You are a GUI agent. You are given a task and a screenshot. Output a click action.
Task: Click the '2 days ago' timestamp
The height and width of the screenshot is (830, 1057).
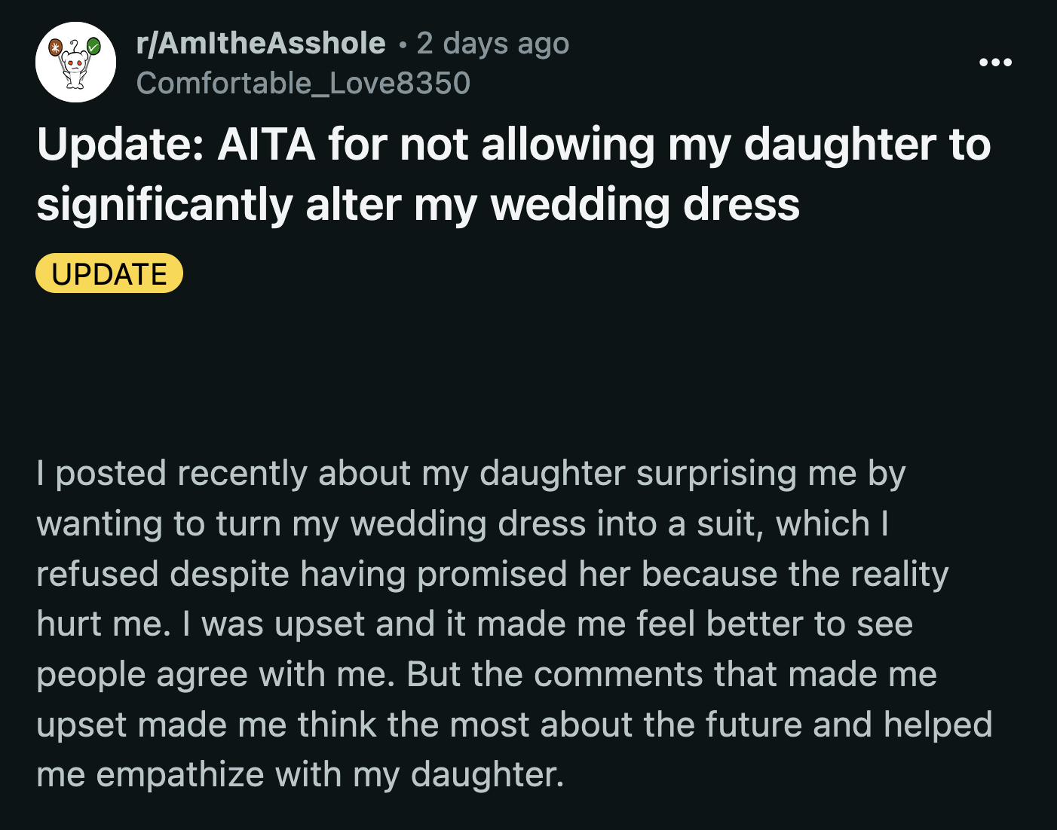click(492, 43)
